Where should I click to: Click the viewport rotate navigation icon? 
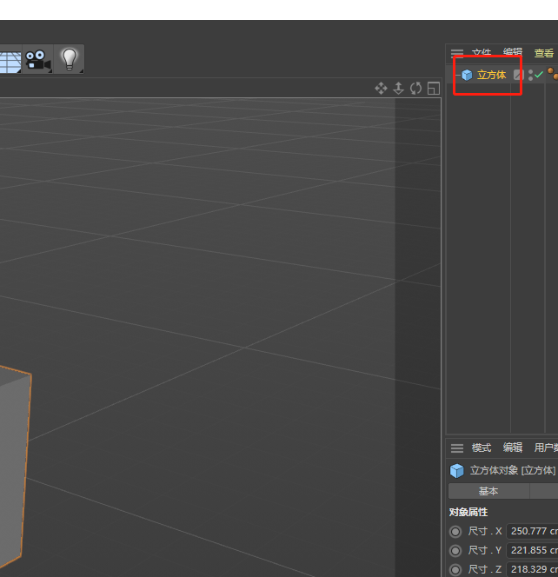point(416,89)
